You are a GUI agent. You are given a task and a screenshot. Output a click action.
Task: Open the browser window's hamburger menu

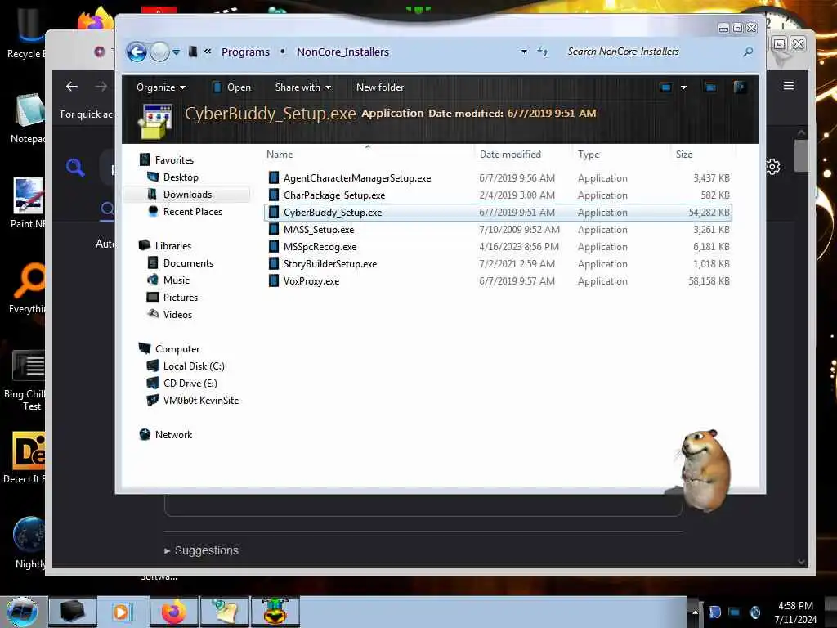coord(789,86)
